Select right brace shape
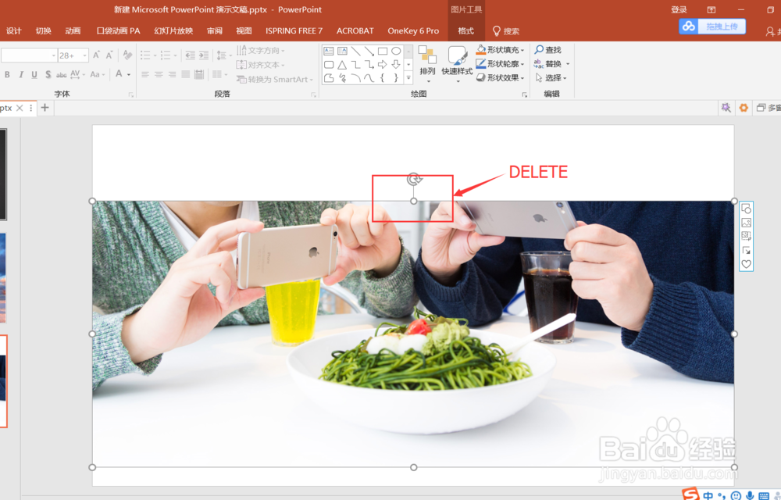This screenshot has height=500, width=781. coord(396,77)
